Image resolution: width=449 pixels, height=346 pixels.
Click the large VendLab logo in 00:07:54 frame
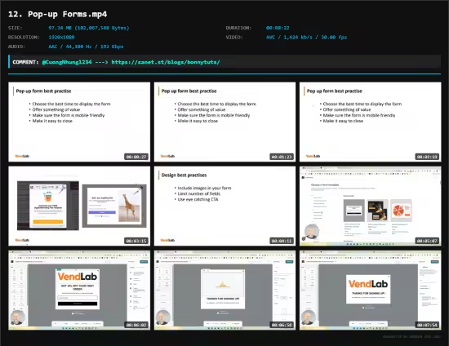coord(368,284)
